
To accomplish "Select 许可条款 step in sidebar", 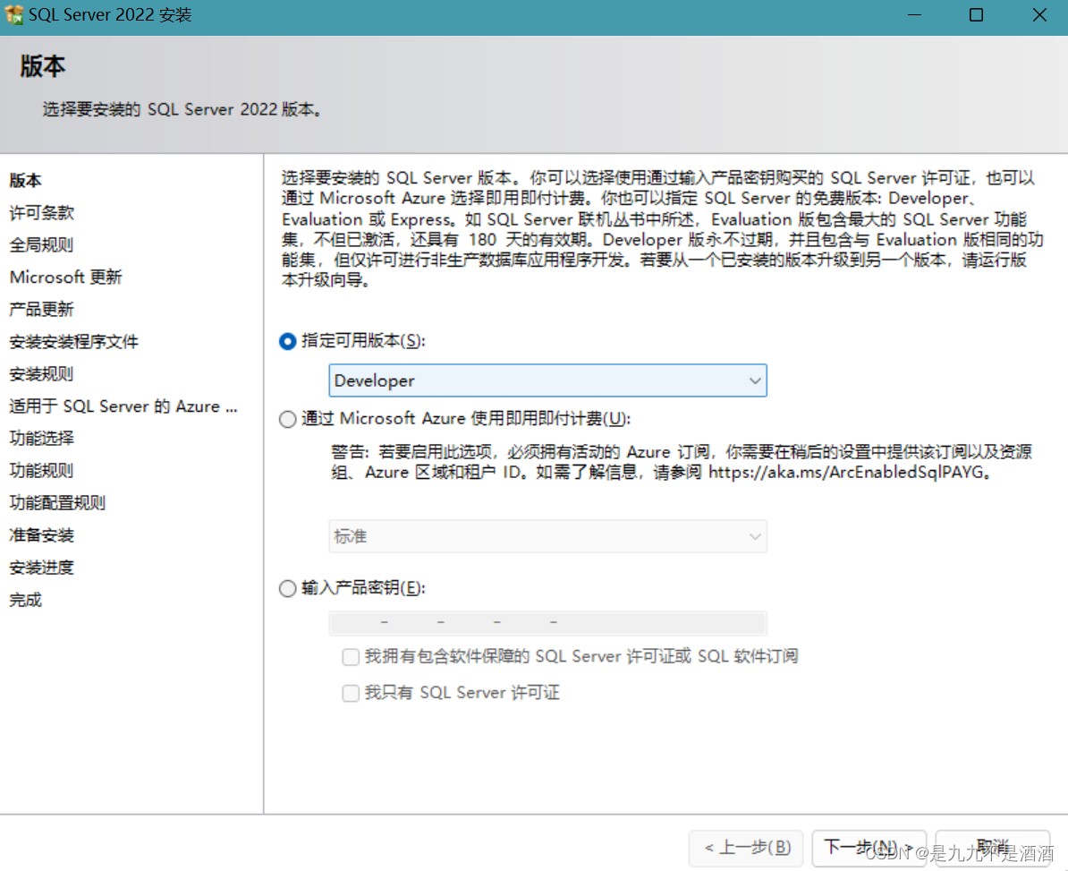I will coord(41,213).
